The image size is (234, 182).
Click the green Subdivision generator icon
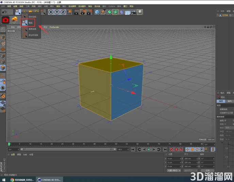pos(110,12)
